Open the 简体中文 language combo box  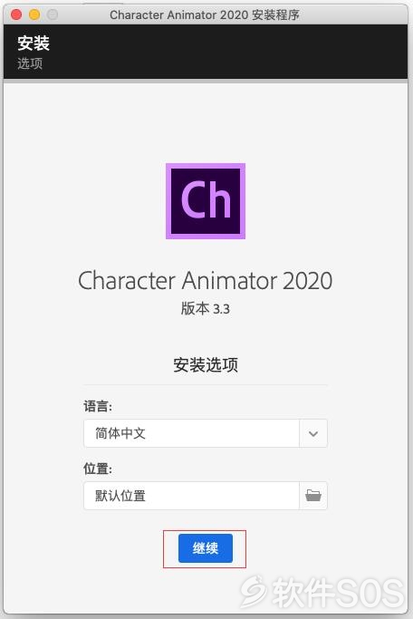click(x=205, y=433)
